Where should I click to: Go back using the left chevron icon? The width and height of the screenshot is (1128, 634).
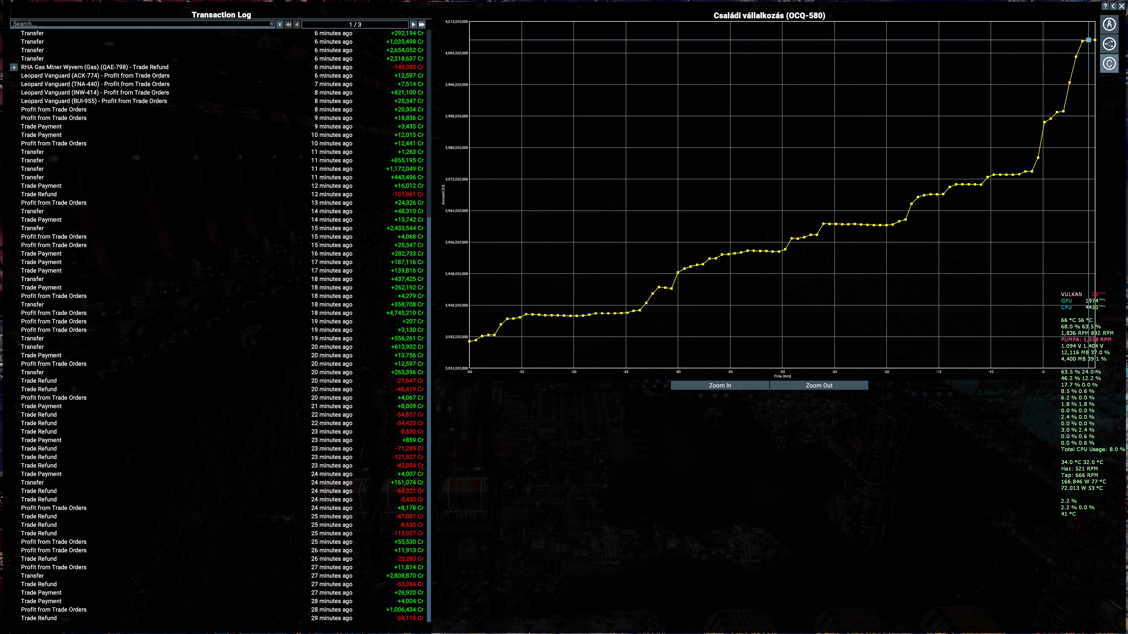pos(1114,6)
